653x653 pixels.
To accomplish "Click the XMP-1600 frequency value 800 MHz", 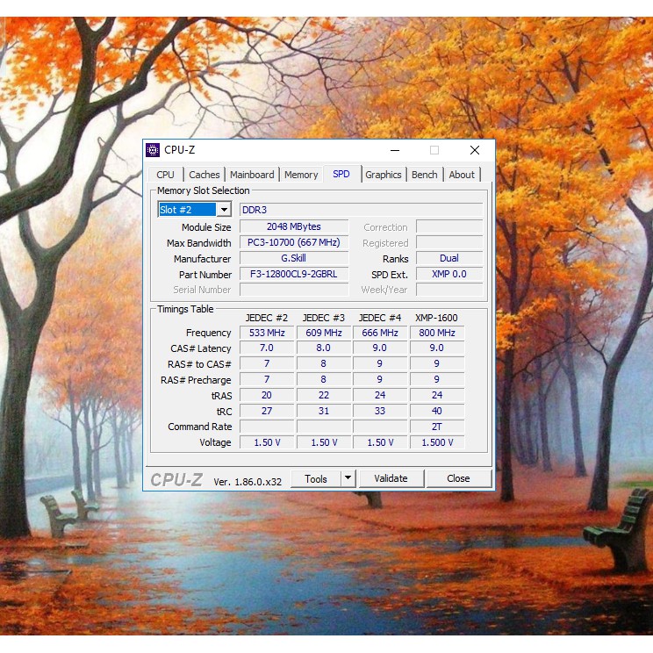I will pos(437,334).
